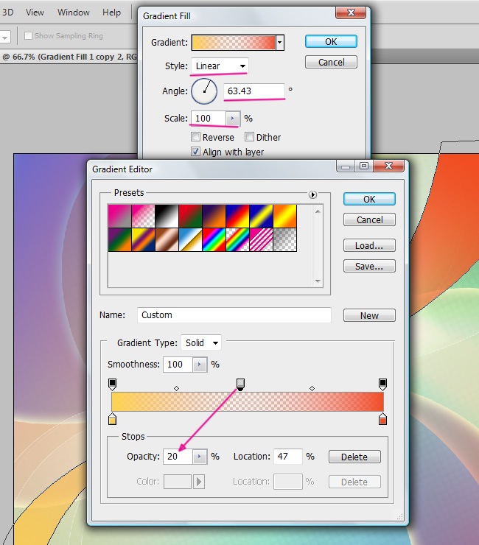Uncheck Align with layer
Viewport: 479px width, 545px height.
(x=196, y=152)
